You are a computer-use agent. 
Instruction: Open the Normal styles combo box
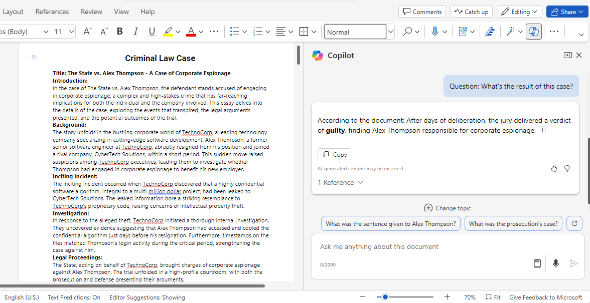[x=355, y=32]
